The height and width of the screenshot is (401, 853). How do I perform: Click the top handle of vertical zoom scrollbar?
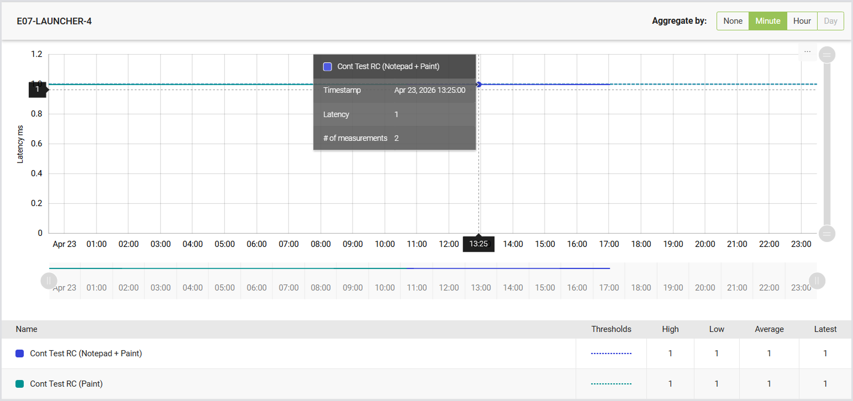[827, 55]
